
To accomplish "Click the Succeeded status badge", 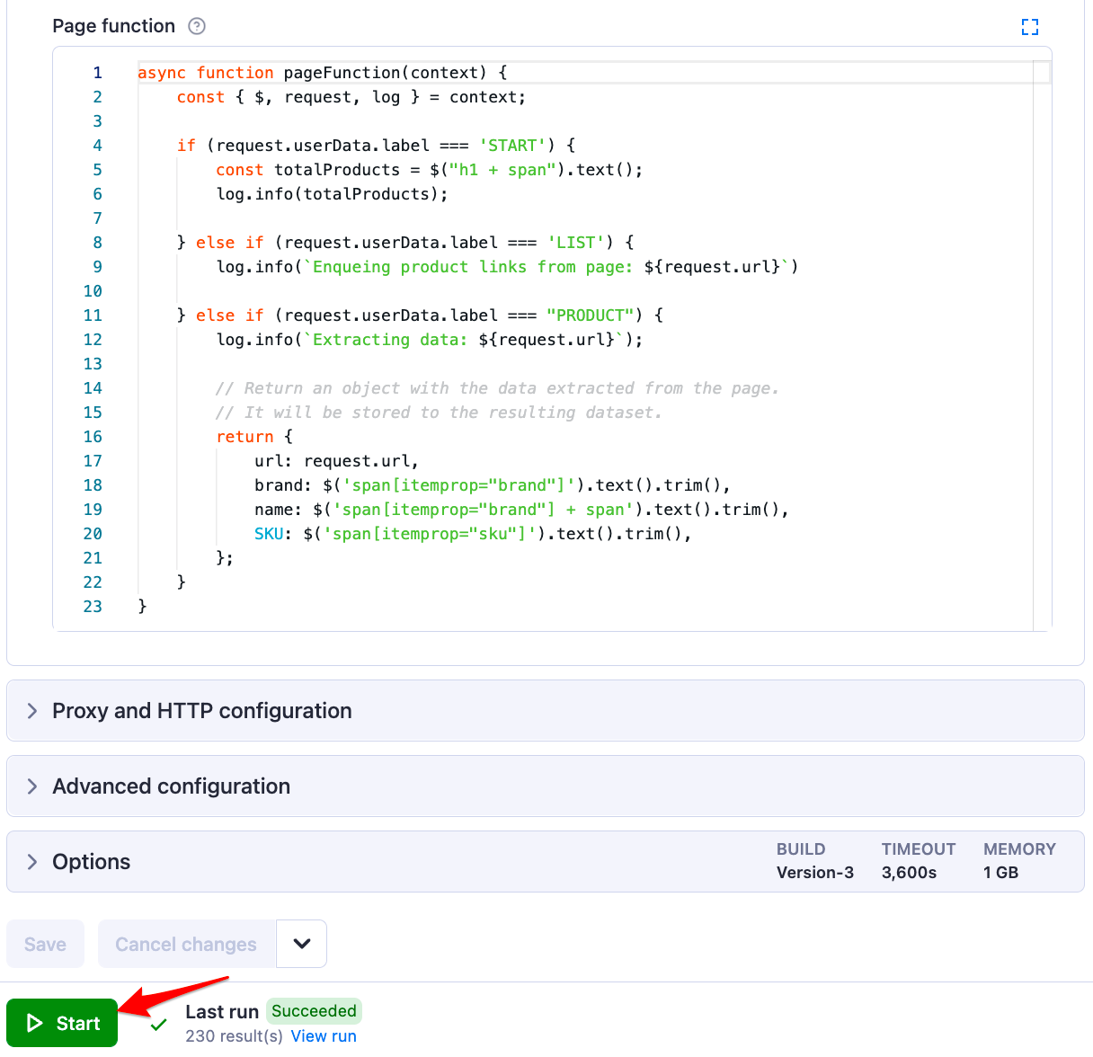I will pos(314,1011).
